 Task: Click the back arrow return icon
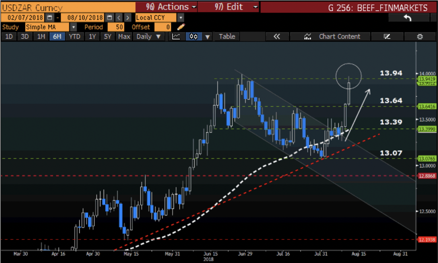coord(407,18)
